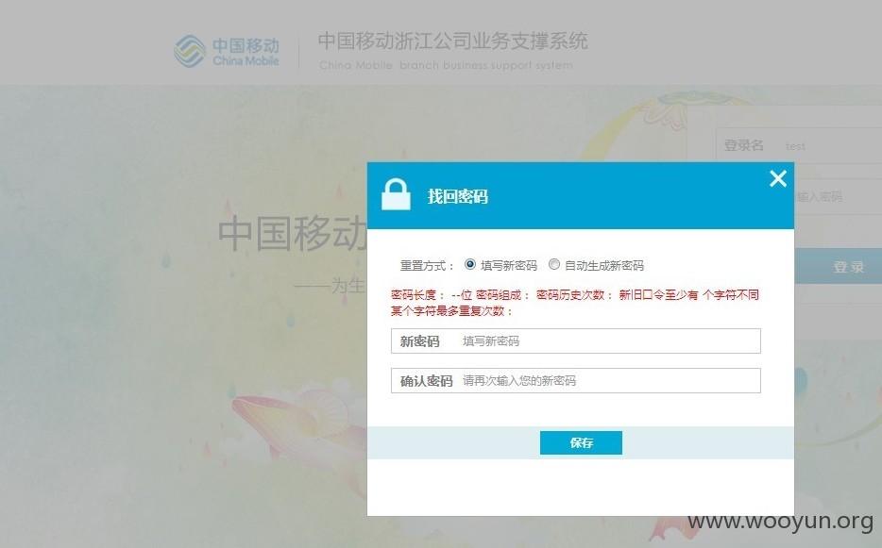This screenshot has height=548, width=882.
Task: Click the red 密码长度 rules text
Action: (575, 303)
